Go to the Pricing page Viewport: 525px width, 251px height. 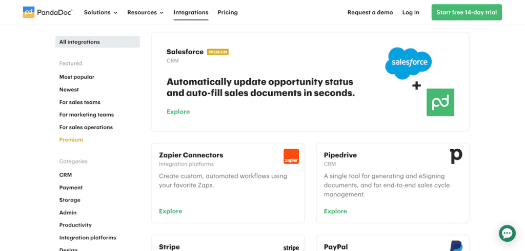(x=228, y=12)
